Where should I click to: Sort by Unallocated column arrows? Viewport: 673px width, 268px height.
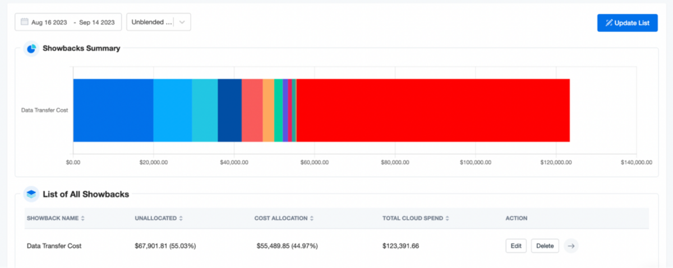click(x=181, y=218)
